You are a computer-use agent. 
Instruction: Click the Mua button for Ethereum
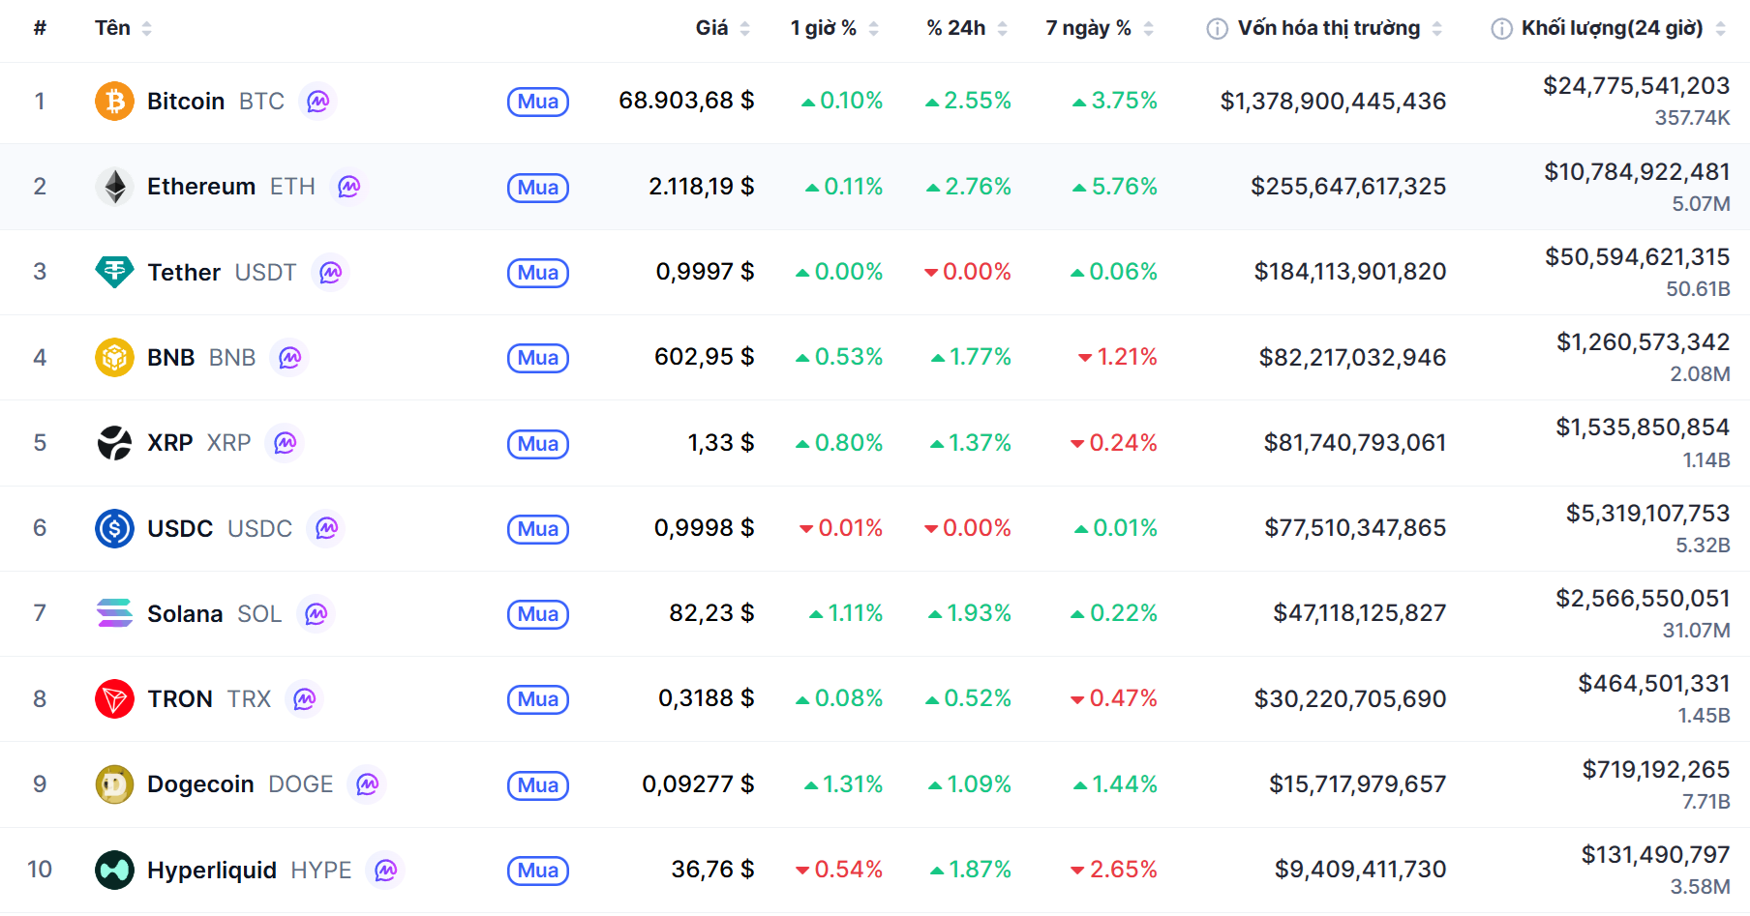pos(538,188)
